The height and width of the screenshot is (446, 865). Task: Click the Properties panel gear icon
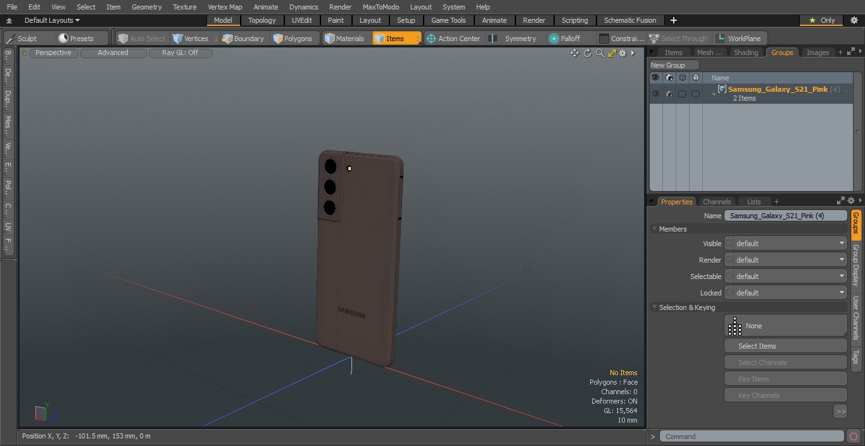click(850, 201)
